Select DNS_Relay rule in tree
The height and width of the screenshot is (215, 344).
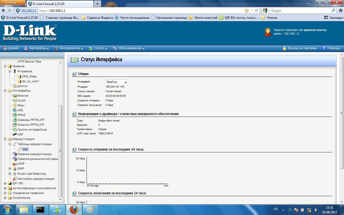click(29, 76)
